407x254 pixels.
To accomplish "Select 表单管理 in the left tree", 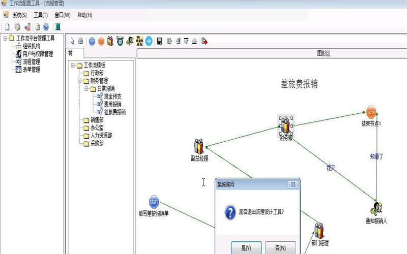I will coord(32,70).
